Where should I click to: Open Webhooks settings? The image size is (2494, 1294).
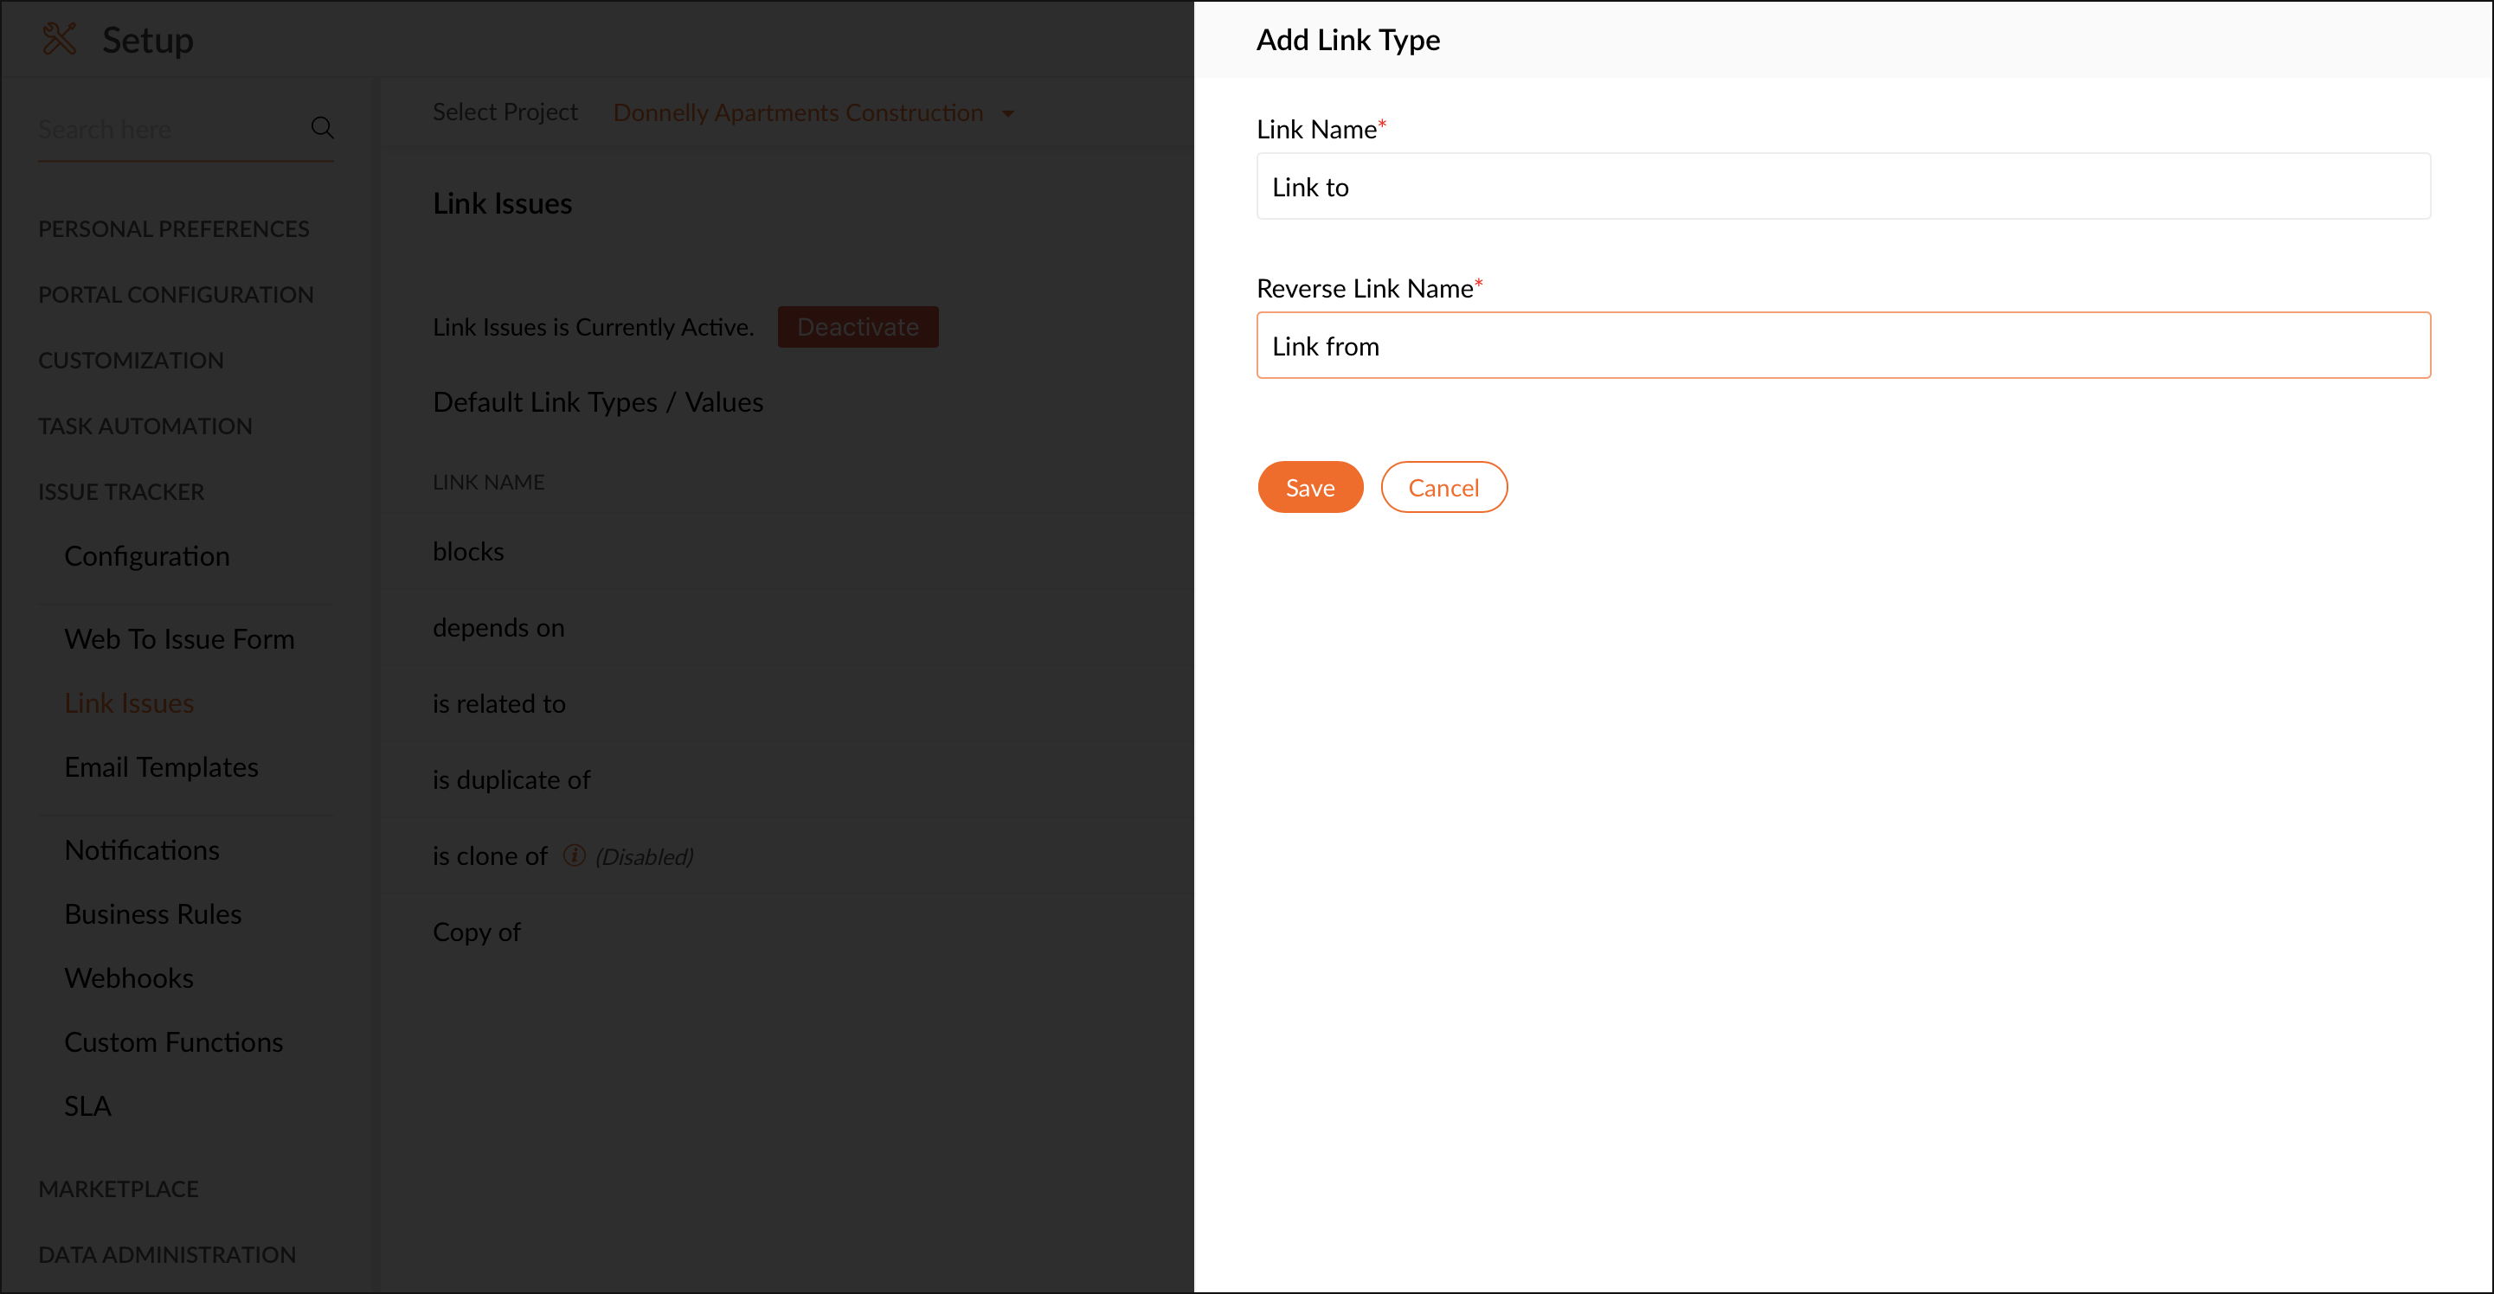[129, 977]
